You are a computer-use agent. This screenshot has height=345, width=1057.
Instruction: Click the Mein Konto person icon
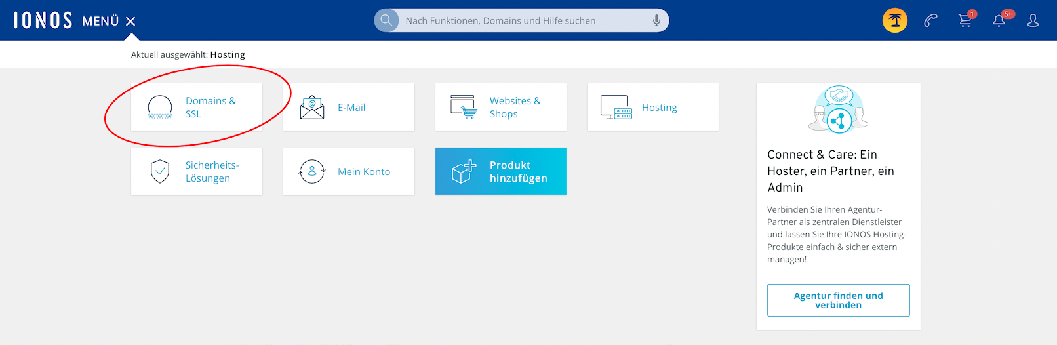point(312,171)
